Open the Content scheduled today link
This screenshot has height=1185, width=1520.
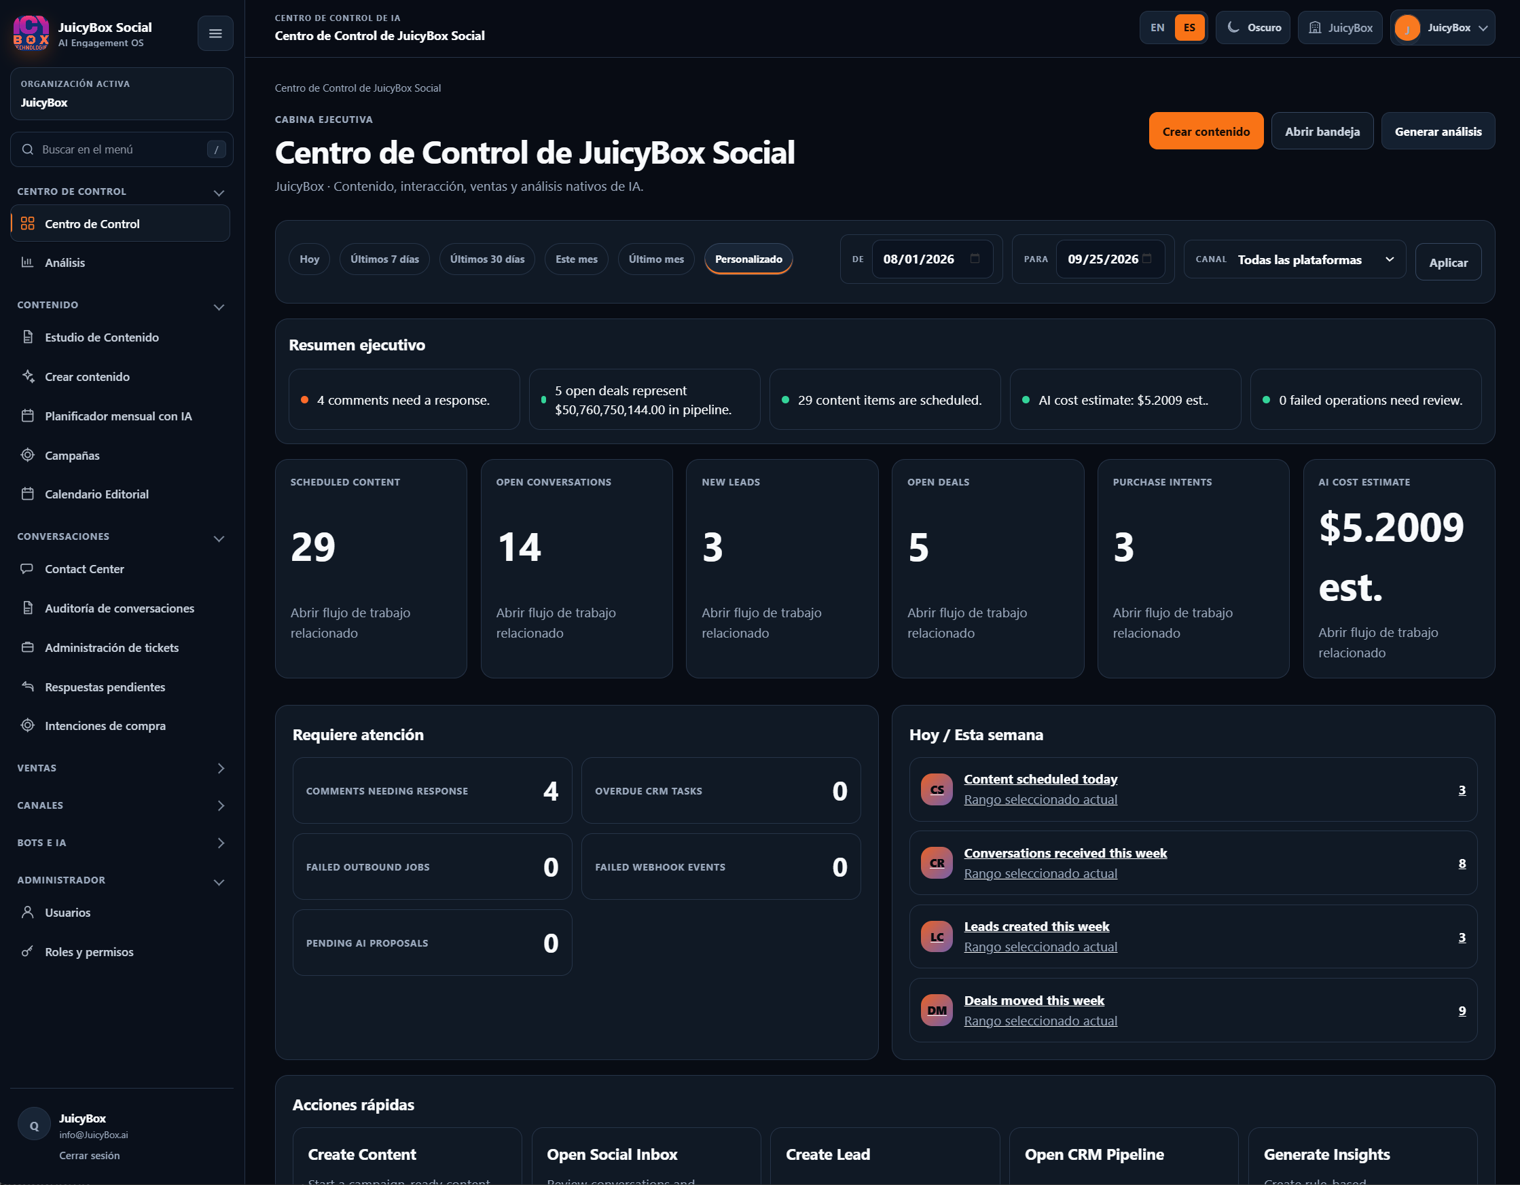[1041, 780]
